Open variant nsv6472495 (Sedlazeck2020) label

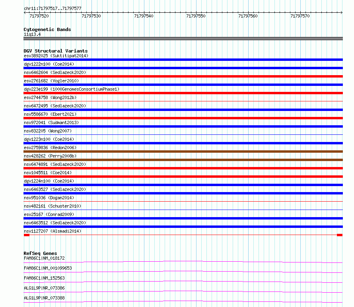(55, 106)
